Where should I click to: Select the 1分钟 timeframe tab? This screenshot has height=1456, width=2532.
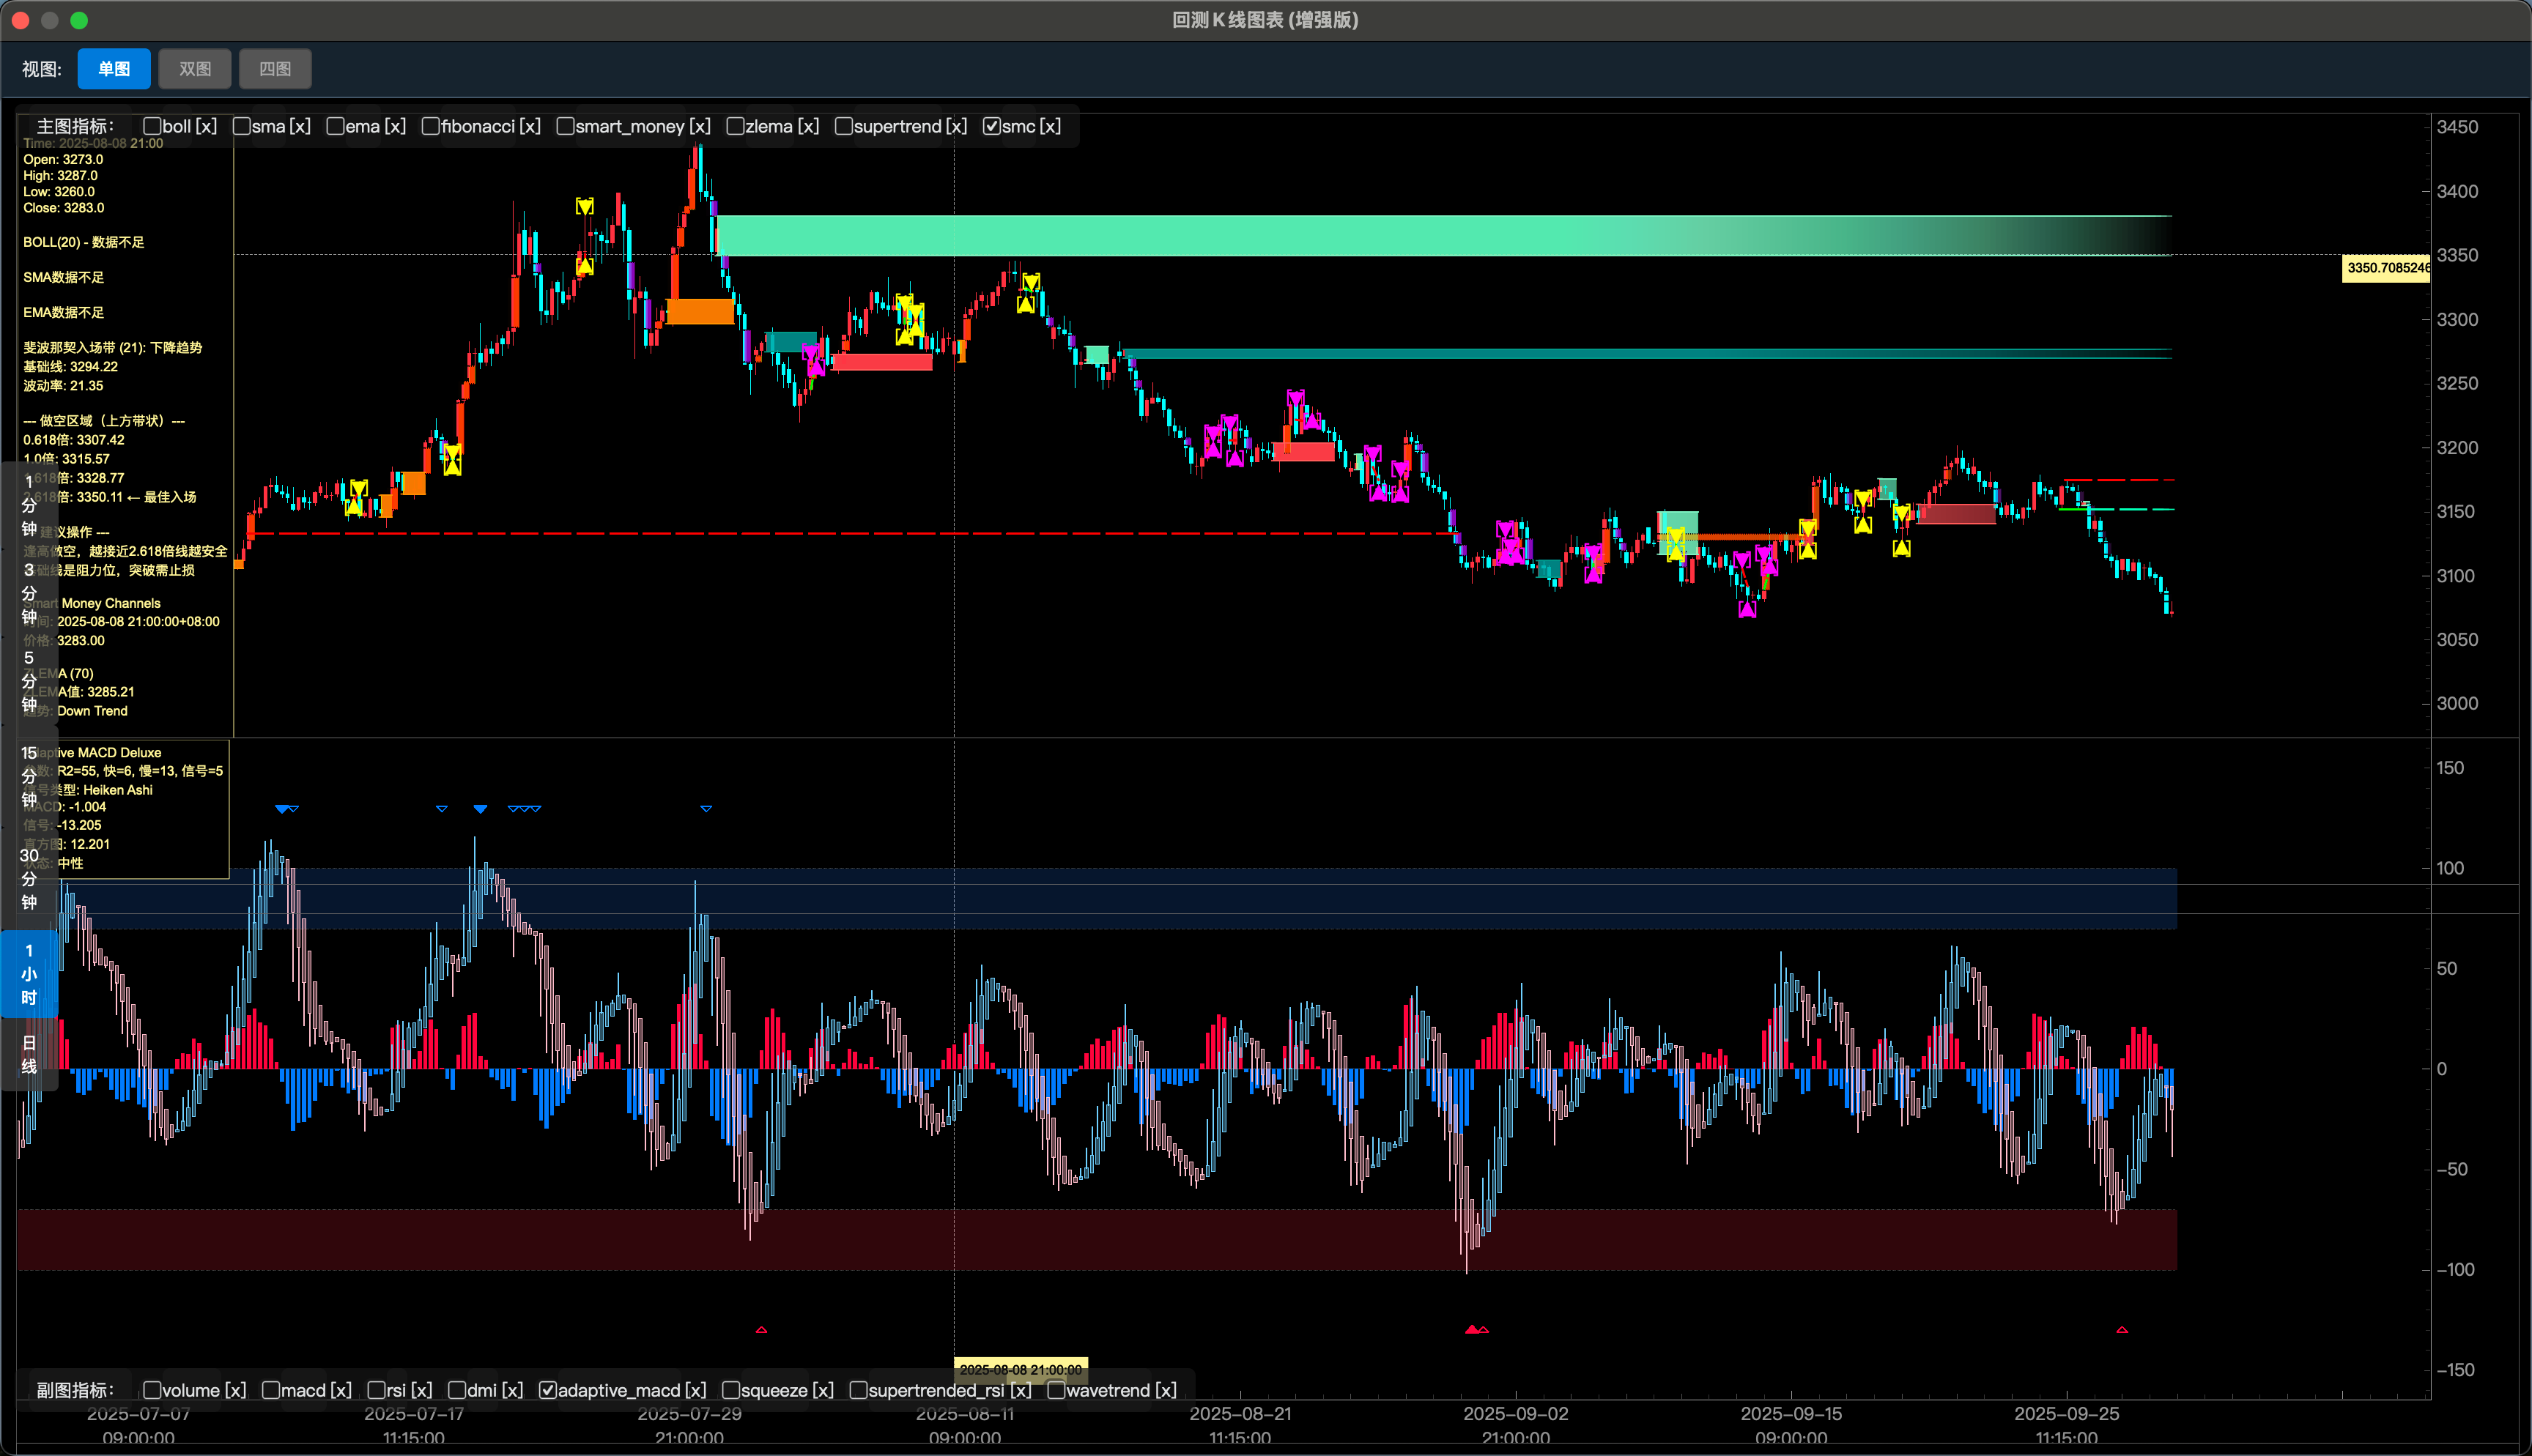tap(29, 505)
